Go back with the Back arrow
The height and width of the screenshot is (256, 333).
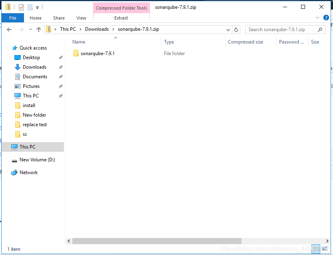(x=9, y=30)
